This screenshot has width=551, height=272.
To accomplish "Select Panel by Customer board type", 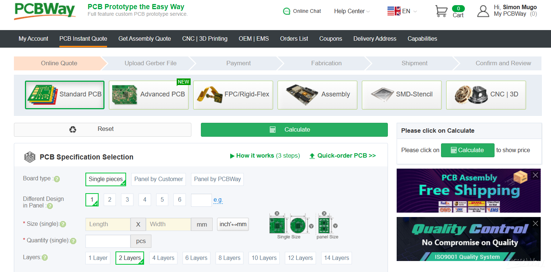I will tap(158, 179).
